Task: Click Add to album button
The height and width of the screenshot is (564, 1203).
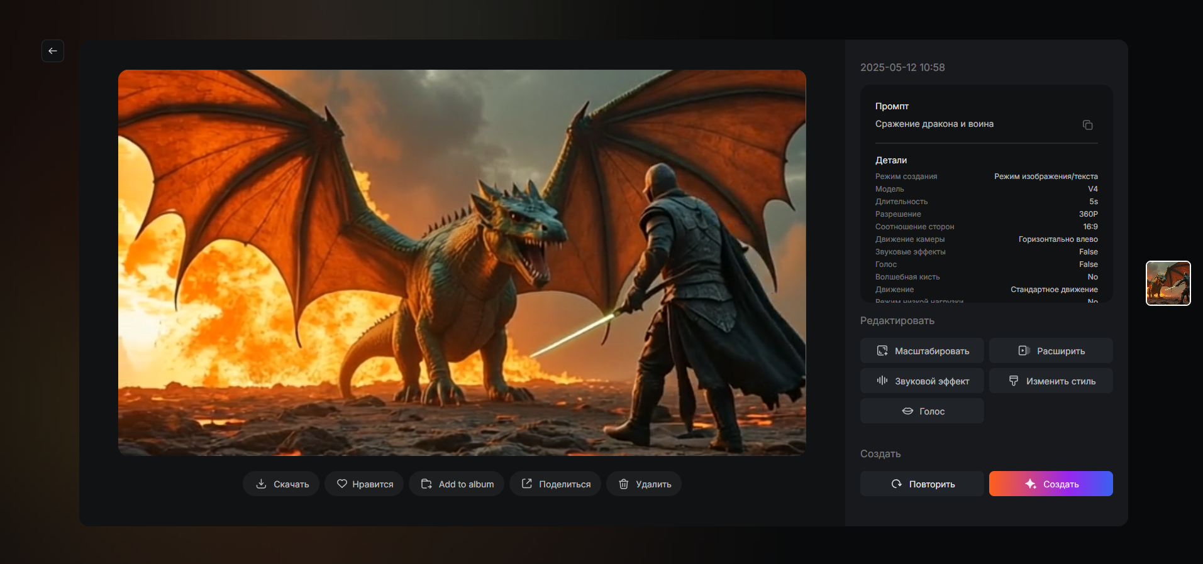Action: [x=457, y=484]
